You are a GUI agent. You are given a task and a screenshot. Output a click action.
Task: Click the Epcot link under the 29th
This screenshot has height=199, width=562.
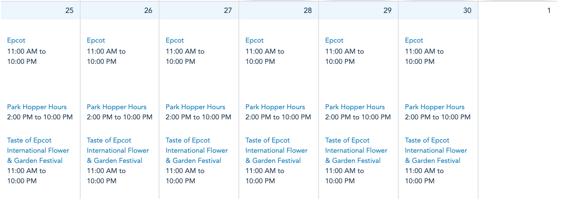(334, 40)
